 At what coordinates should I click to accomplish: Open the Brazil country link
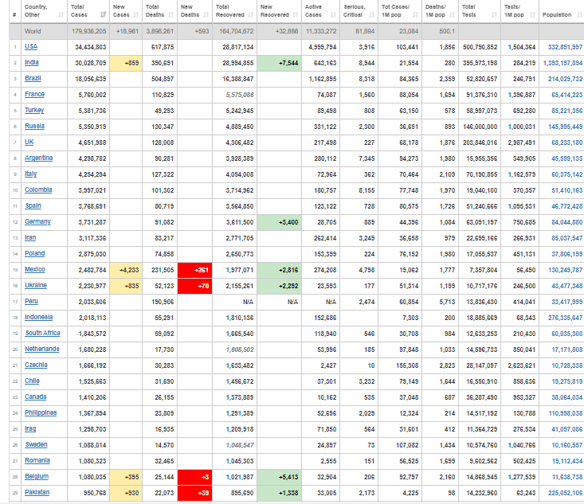click(33, 79)
